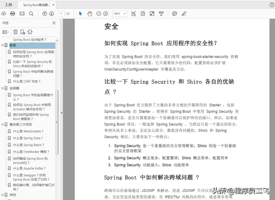The image size is (275, 200).
Task: Open the help question mark icon
Action: 272,5
